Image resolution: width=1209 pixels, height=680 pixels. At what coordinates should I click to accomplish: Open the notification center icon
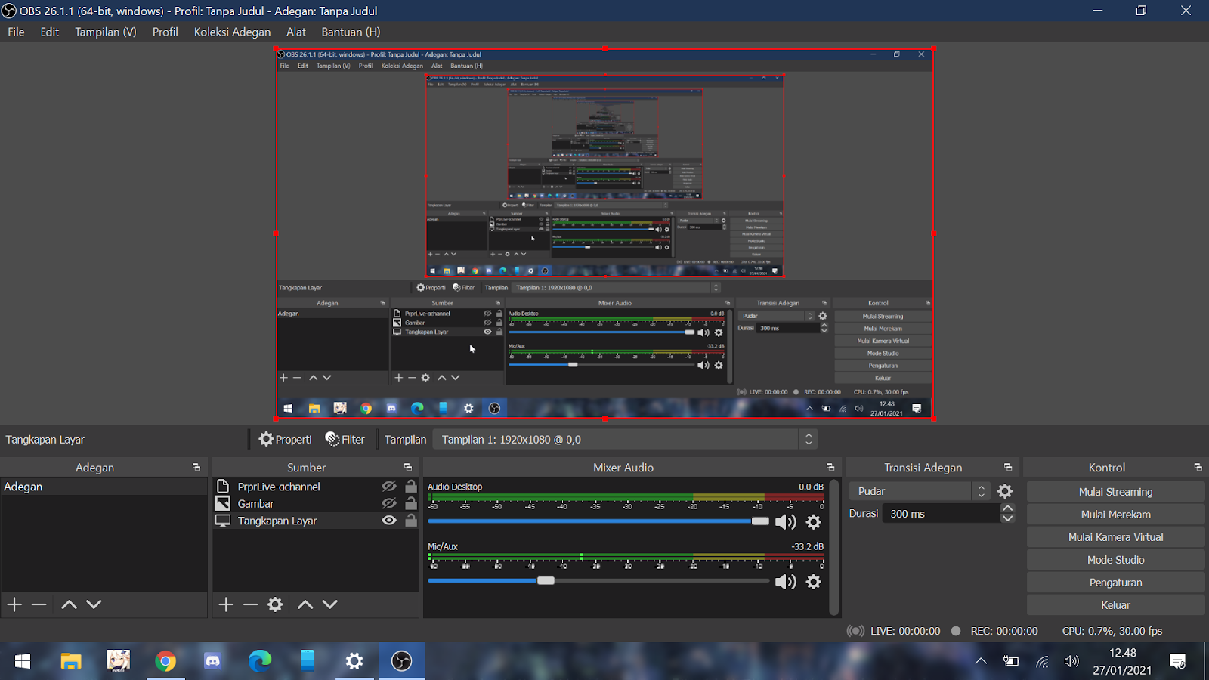[x=1177, y=661]
